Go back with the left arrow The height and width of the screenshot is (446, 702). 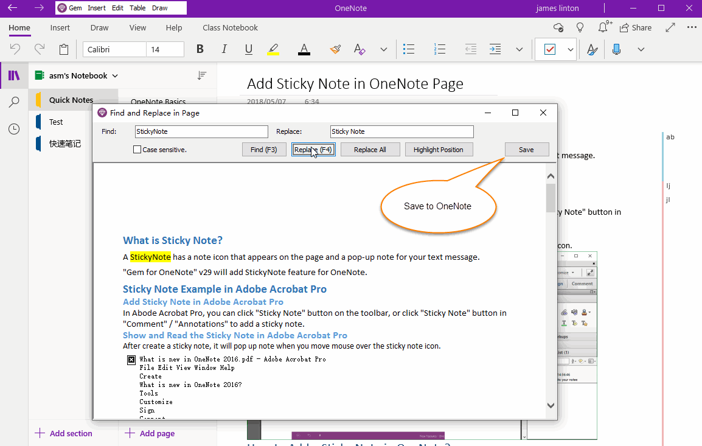13,8
